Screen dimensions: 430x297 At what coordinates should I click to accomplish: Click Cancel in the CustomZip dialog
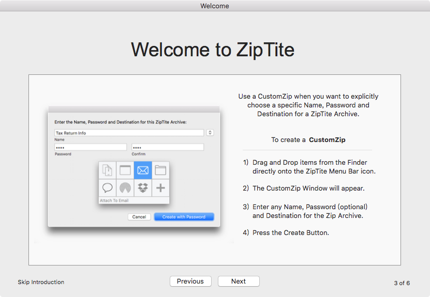[x=139, y=217]
